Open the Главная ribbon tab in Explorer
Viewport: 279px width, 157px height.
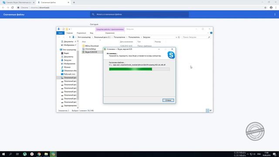pos(70,33)
